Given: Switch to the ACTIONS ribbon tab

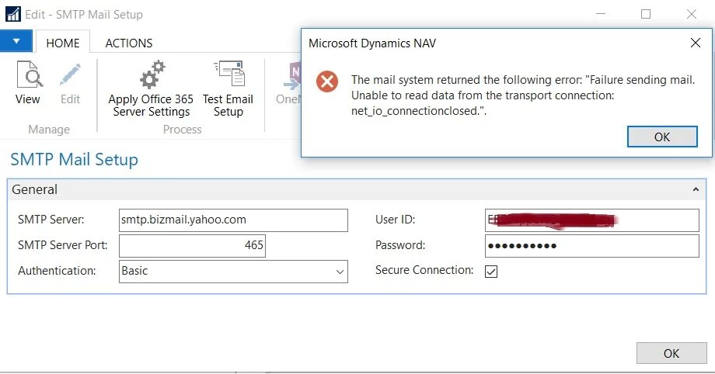Looking at the screenshot, I should pyautogui.click(x=129, y=43).
